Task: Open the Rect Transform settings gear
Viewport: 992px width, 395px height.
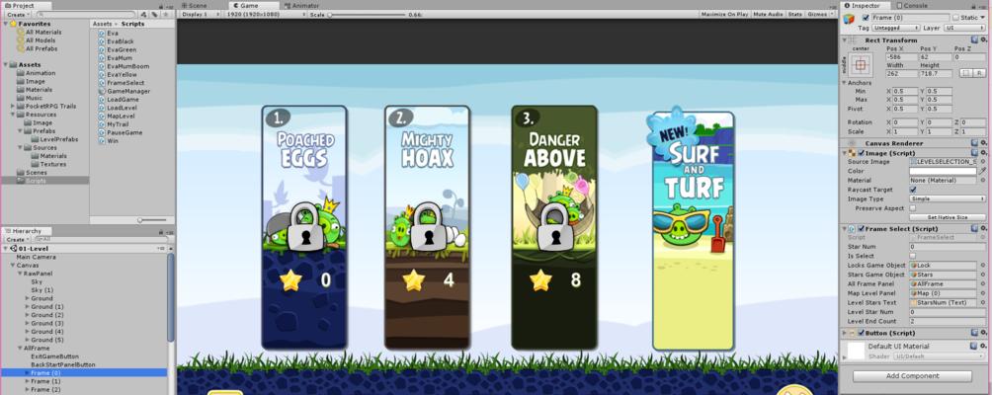Action: pos(983,39)
